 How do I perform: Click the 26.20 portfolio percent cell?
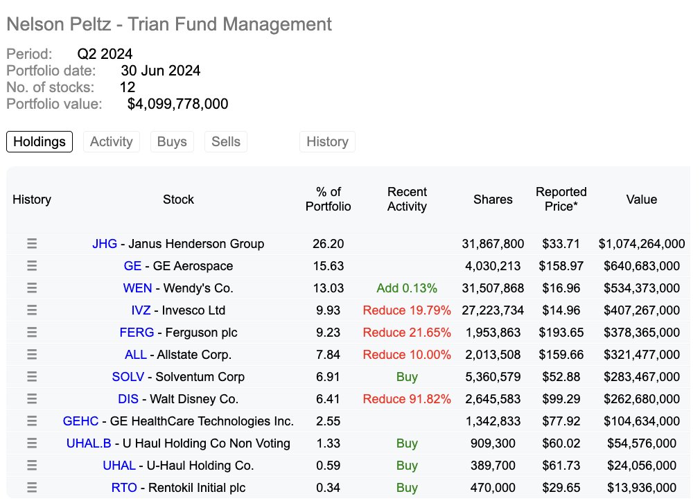tap(328, 244)
